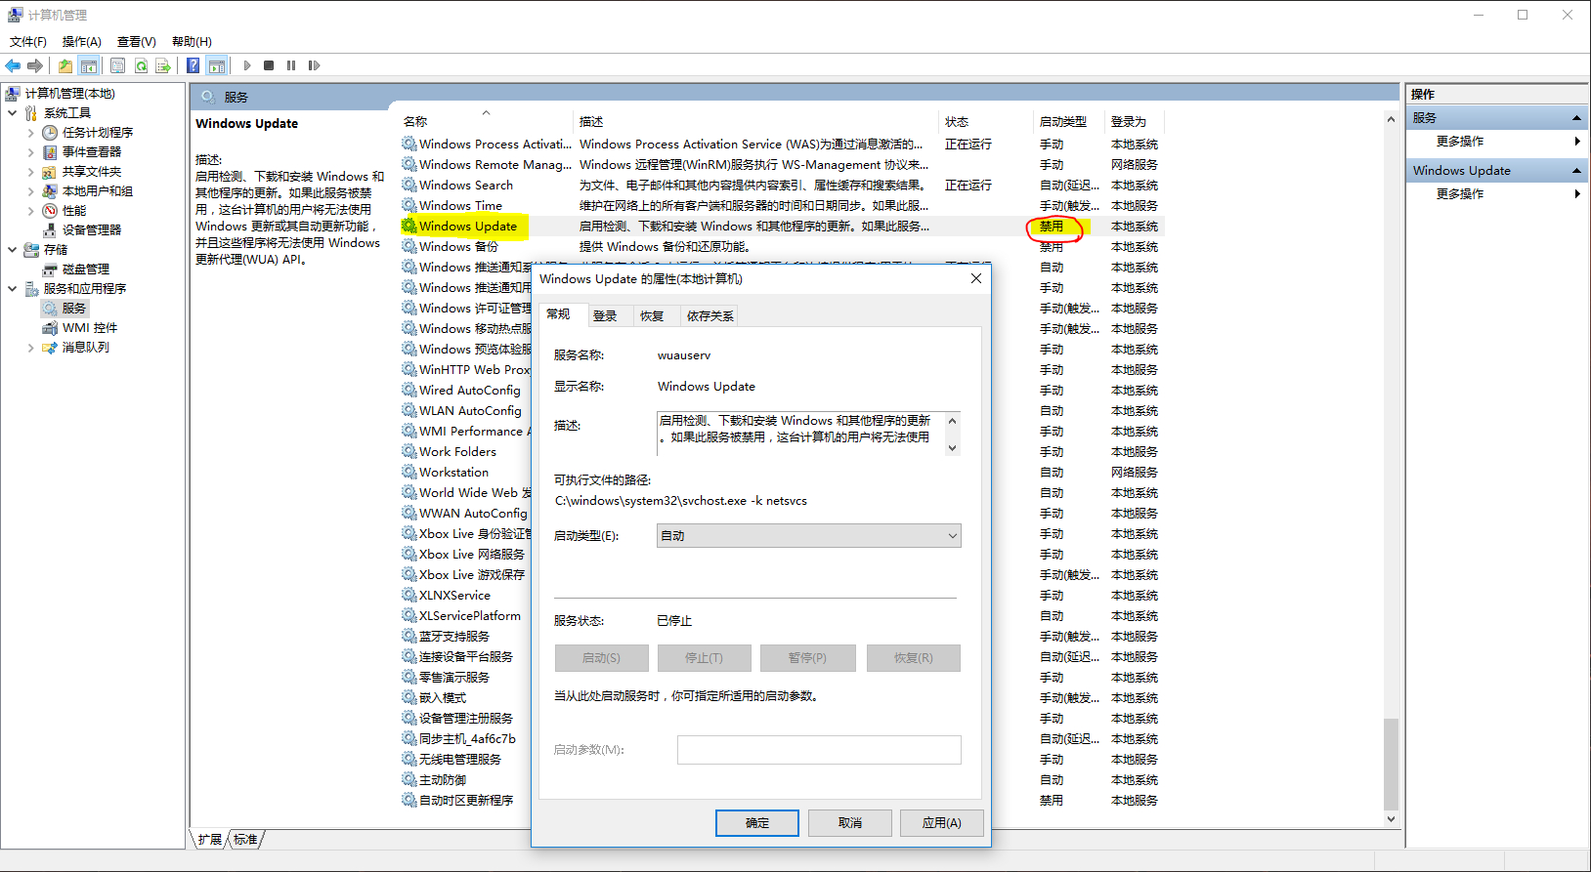
Task: Click the gear icon beside XLNXService
Action: click(x=409, y=595)
